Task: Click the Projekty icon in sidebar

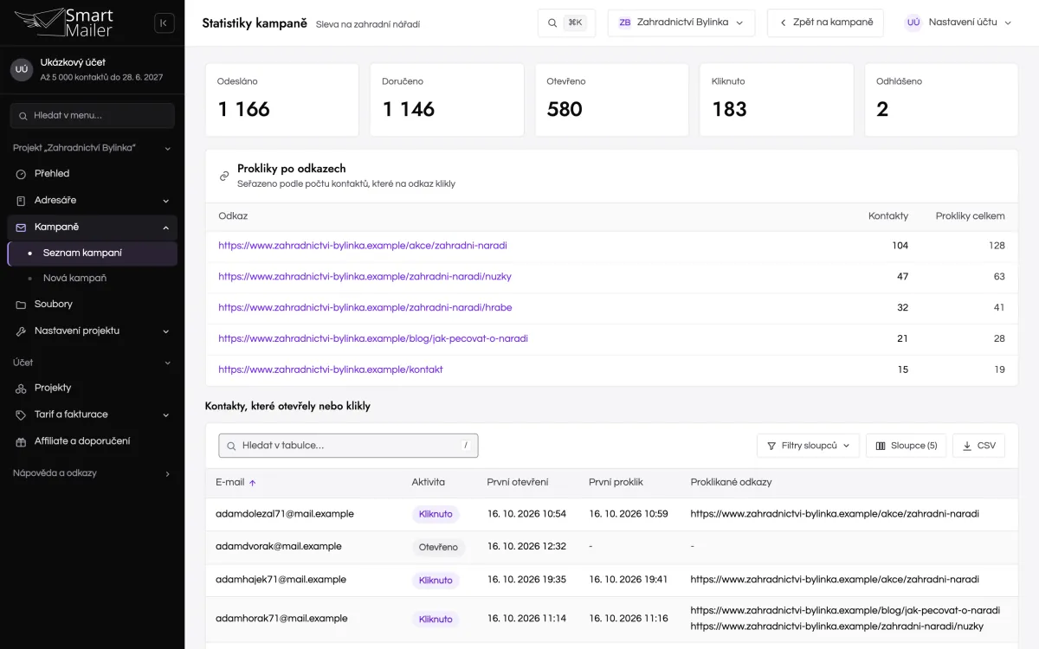Action: click(21, 389)
